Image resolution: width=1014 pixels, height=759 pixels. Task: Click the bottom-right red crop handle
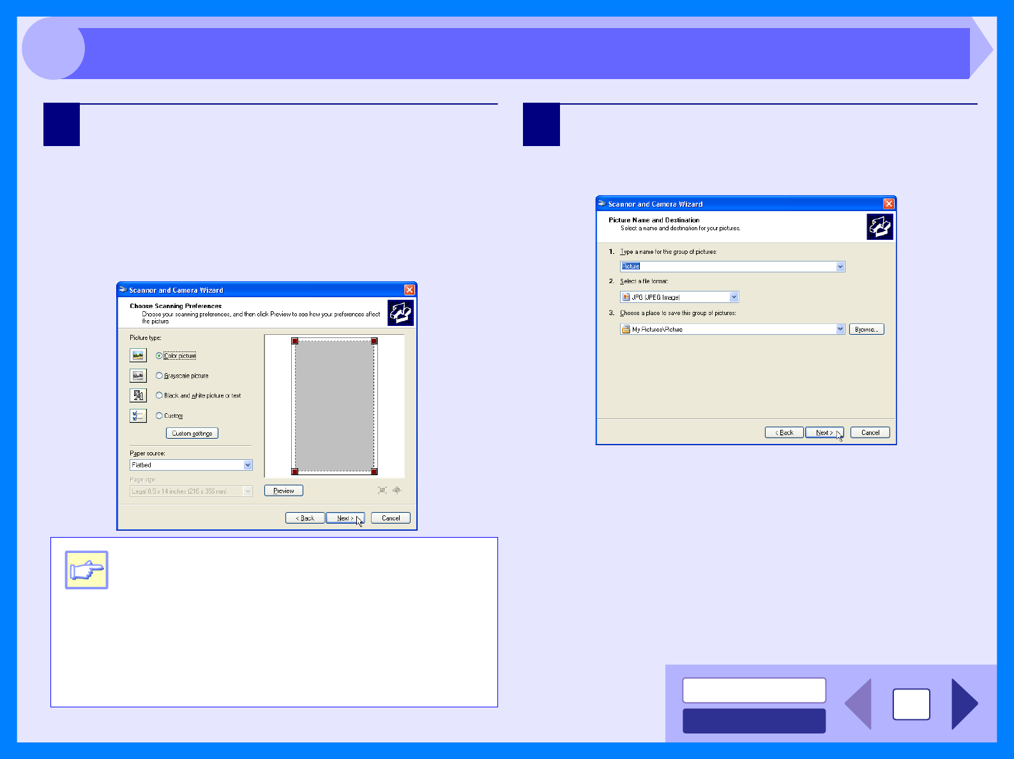pyautogui.click(x=374, y=471)
